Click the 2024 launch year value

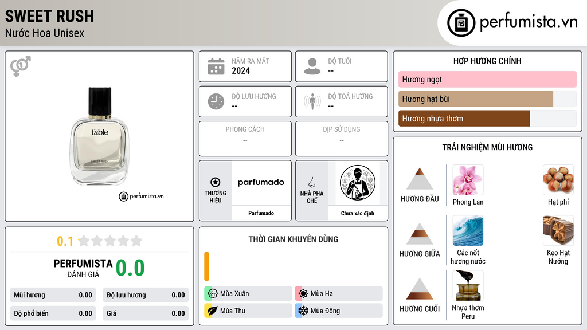241,70
